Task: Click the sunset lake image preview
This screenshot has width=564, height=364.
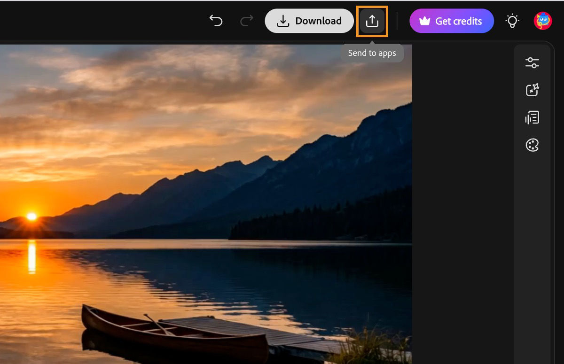Action: (206, 204)
